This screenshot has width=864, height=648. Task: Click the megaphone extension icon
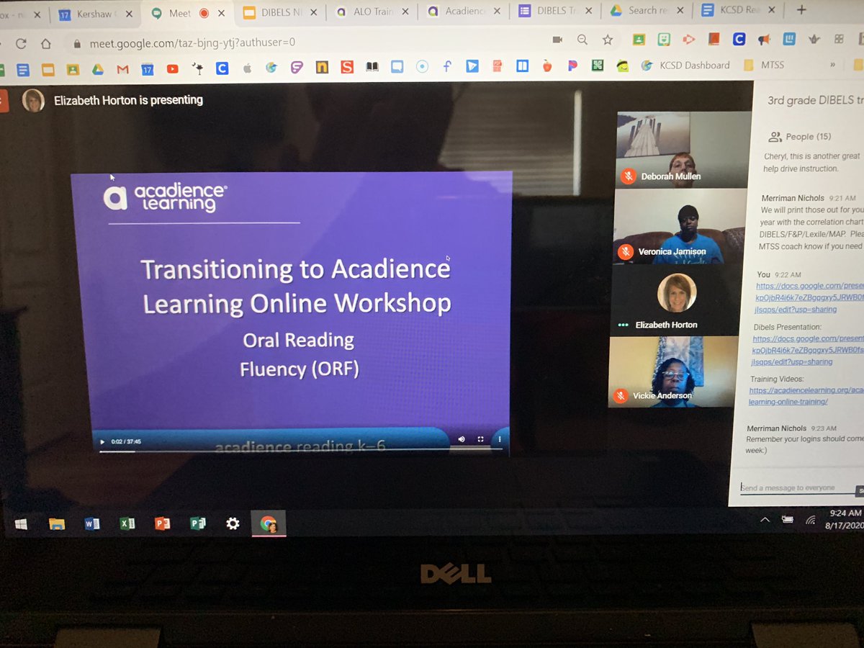(x=764, y=40)
